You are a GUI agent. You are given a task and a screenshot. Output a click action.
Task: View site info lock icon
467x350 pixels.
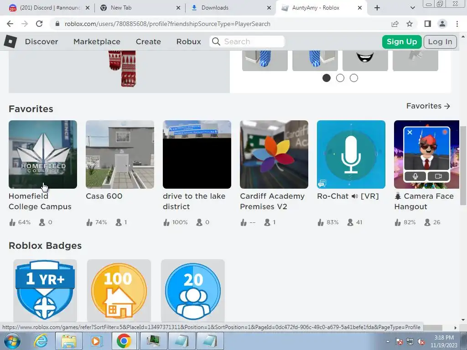click(x=57, y=24)
